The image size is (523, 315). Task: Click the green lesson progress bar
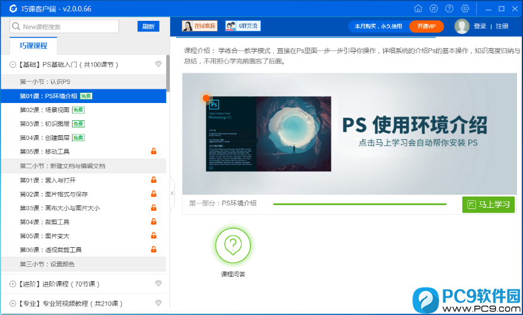click(359, 204)
